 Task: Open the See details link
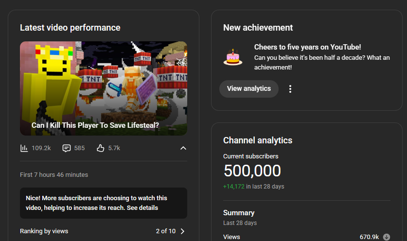(142, 208)
